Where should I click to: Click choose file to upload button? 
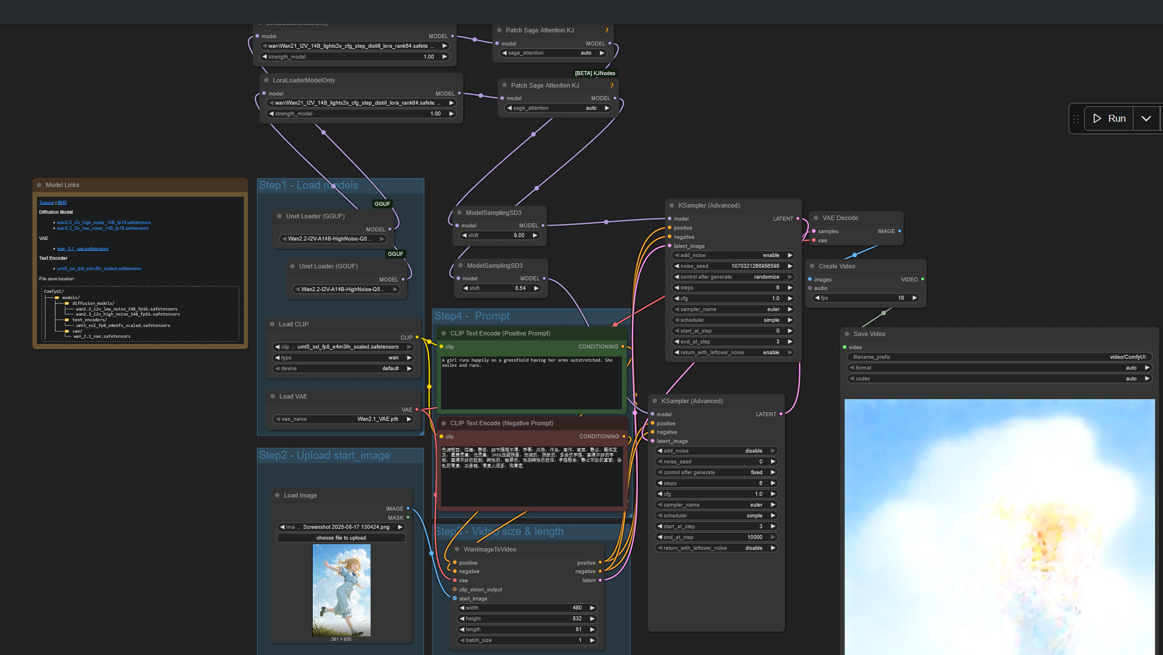click(341, 538)
